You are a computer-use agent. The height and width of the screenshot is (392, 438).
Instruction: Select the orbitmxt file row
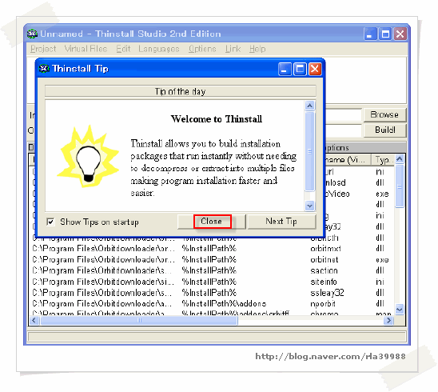click(x=211, y=249)
